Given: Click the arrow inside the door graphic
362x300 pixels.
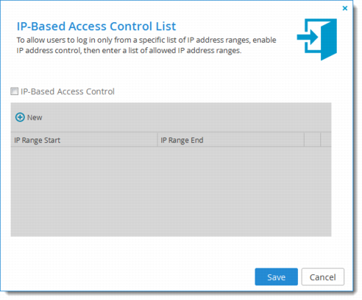Looking at the screenshot, I should [x=308, y=38].
